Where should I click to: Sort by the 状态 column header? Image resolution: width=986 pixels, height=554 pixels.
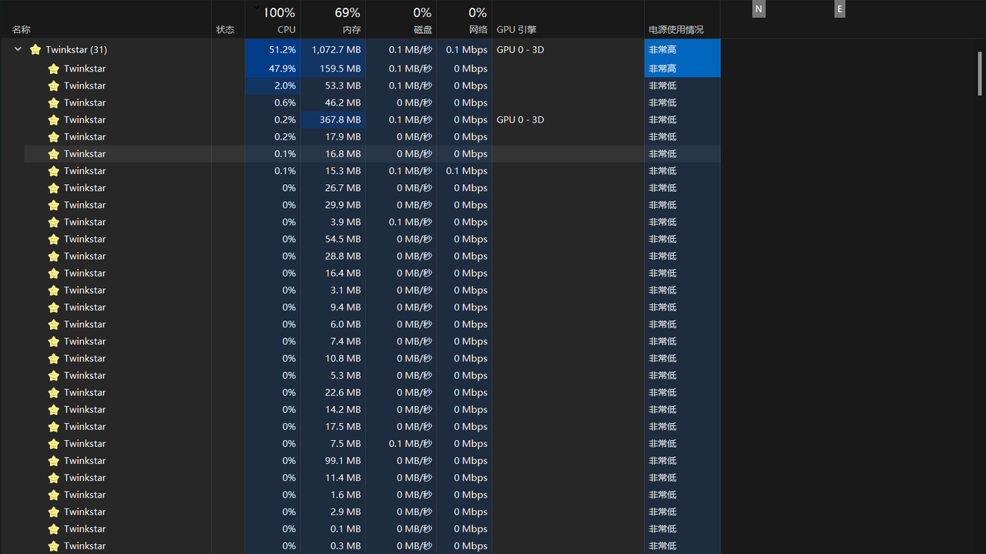point(225,30)
